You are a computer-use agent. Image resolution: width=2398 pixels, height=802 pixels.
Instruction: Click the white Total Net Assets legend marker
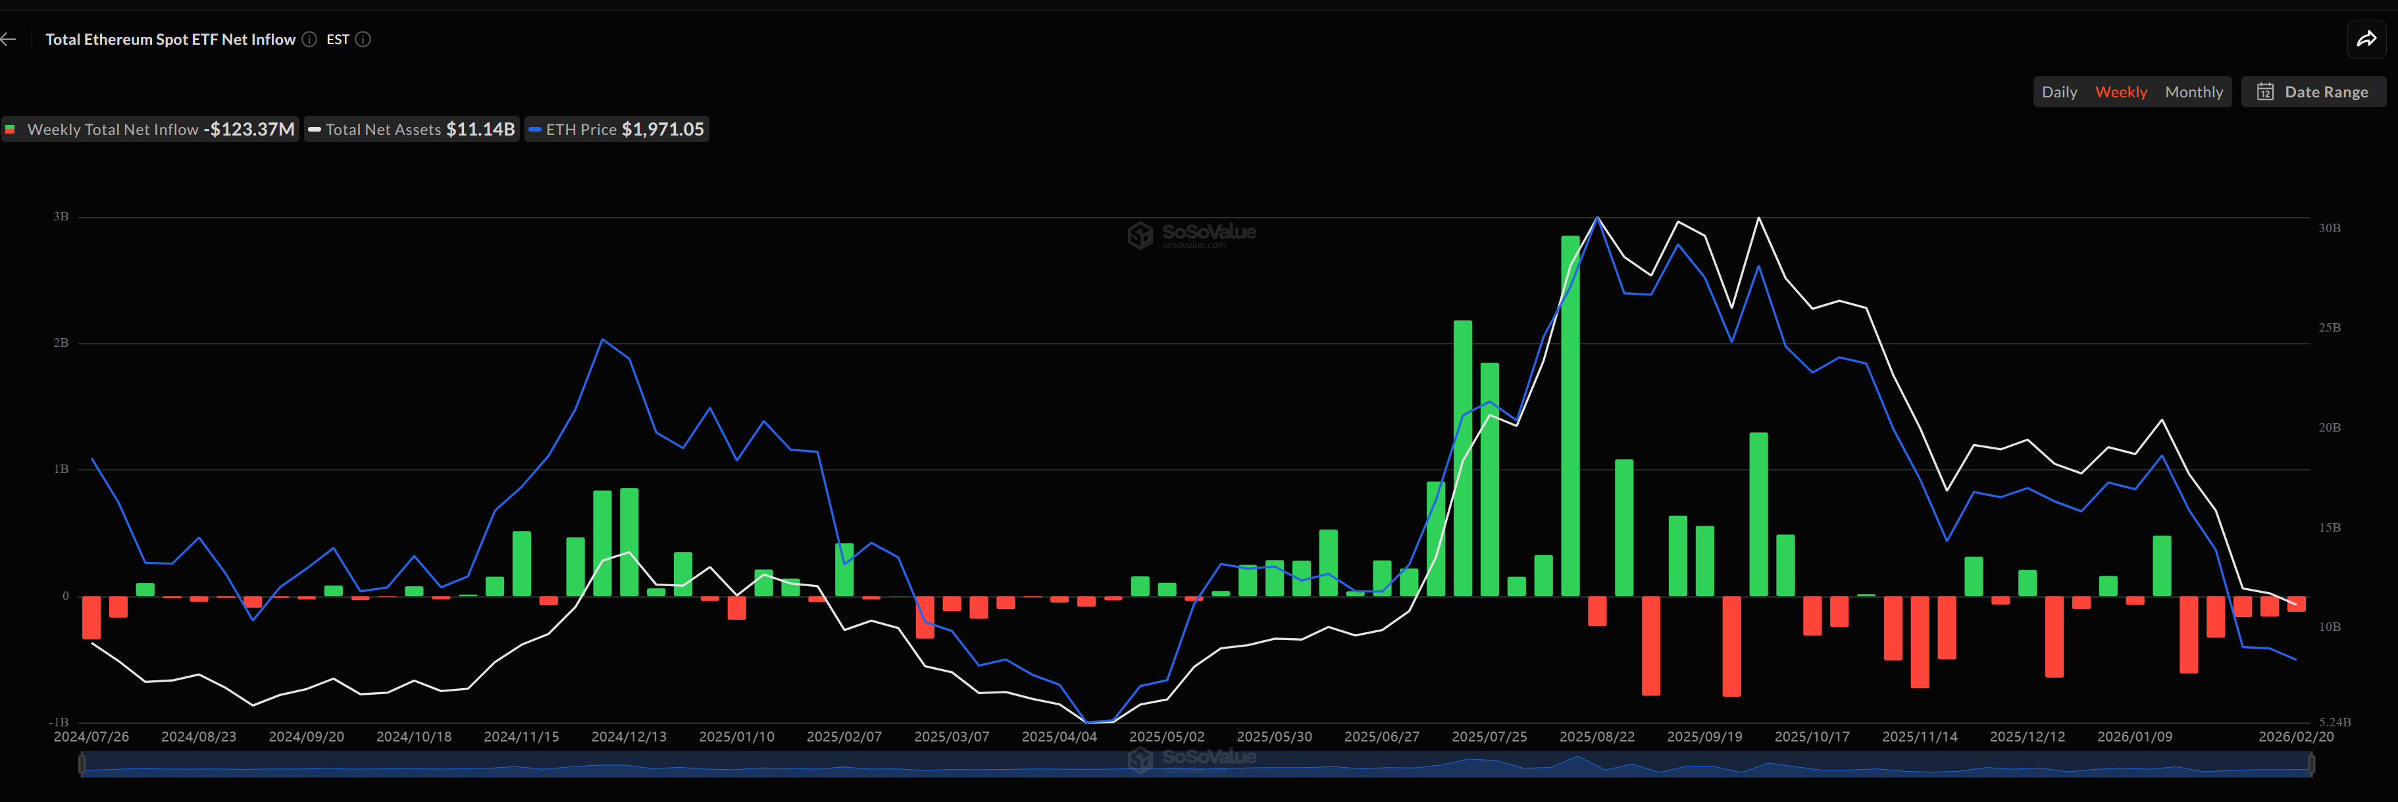(x=315, y=130)
